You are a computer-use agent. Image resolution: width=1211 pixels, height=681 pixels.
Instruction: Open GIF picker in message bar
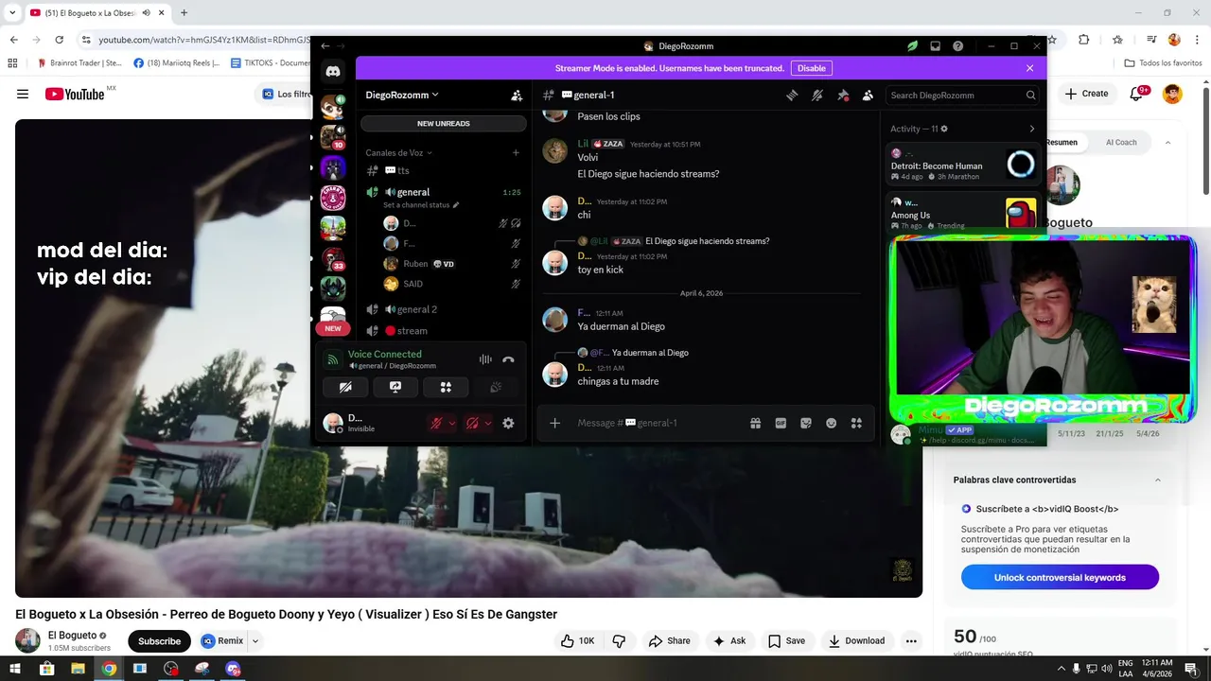[781, 423]
